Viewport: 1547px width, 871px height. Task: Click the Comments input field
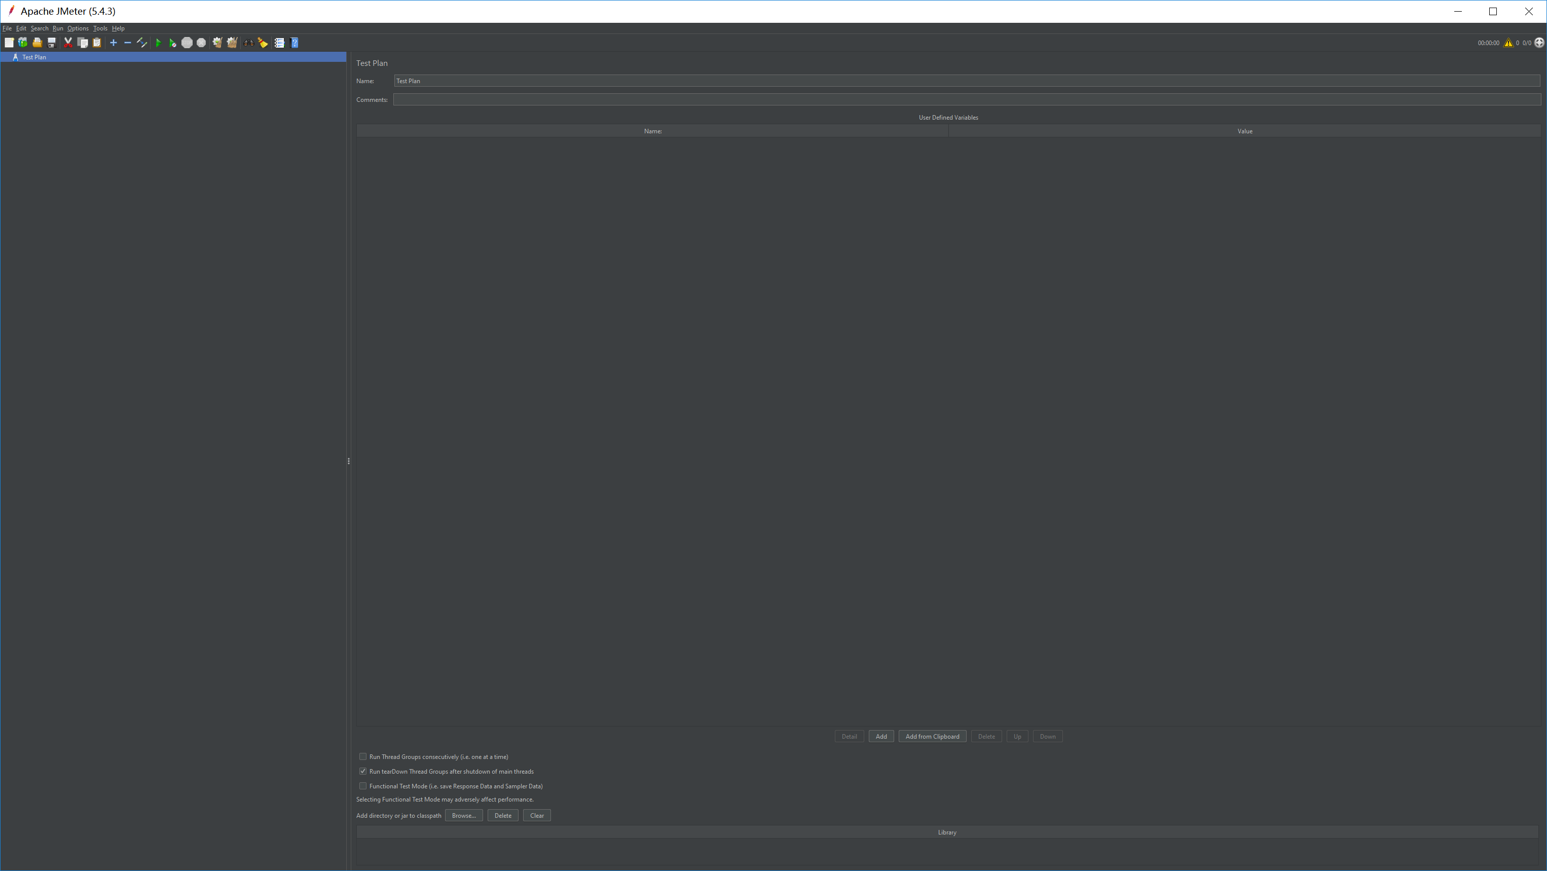pyautogui.click(x=966, y=100)
